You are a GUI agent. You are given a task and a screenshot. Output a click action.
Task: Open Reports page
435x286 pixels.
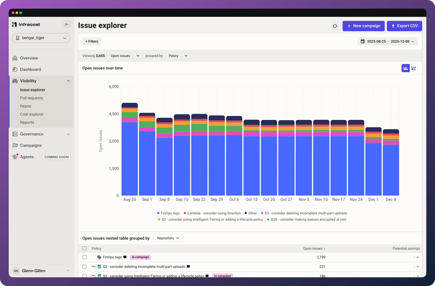tap(27, 122)
